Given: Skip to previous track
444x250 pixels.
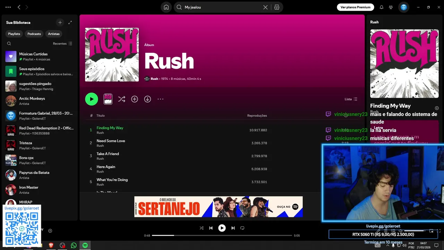Looking at the screenshot, I should [x=211, y=228].
